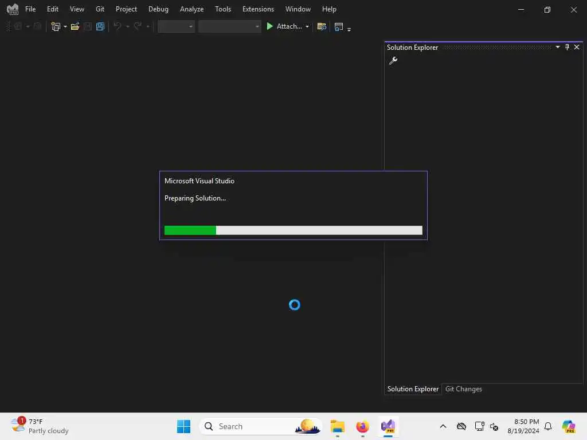Click the Visual Studio Preview taskbar icon
This screenshot has height=440, width=587.
[388, 426]
